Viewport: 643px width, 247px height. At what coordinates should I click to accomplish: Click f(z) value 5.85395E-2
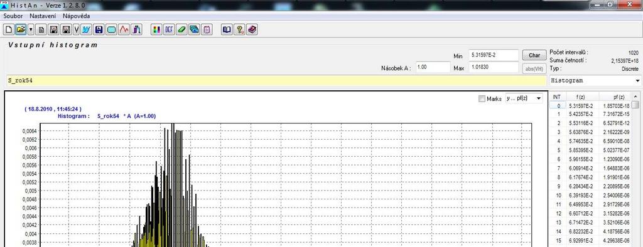point(580,150)
